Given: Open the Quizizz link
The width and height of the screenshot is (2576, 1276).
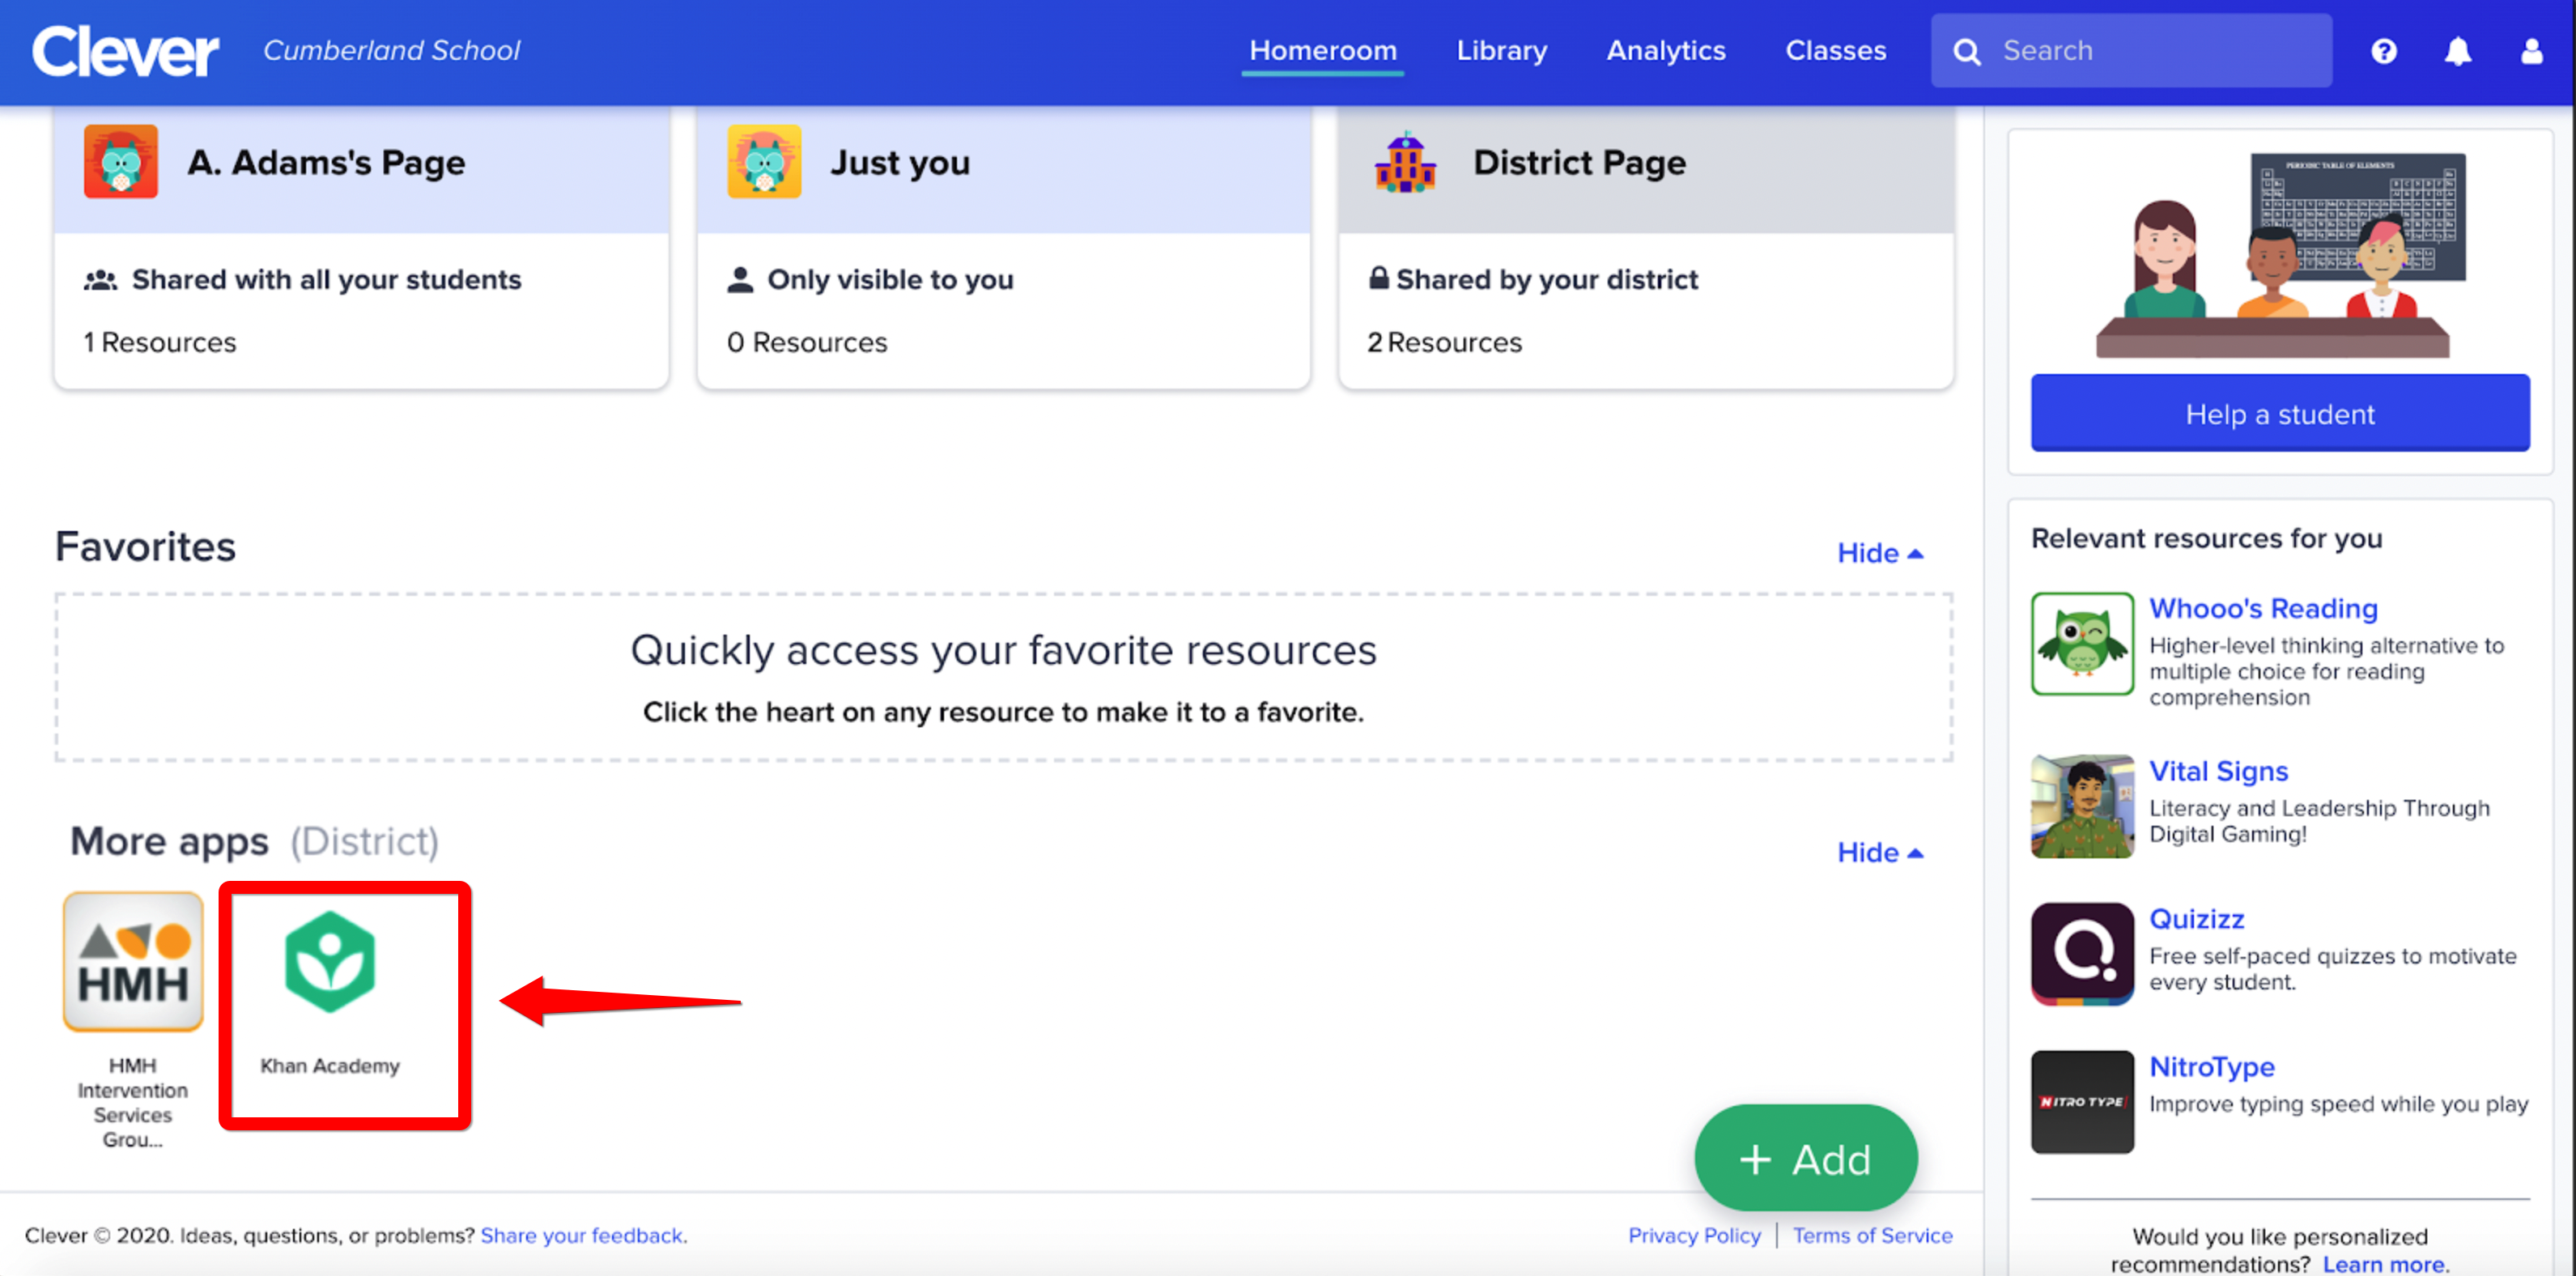Looking at the screenshot, I should (2196, 919).
